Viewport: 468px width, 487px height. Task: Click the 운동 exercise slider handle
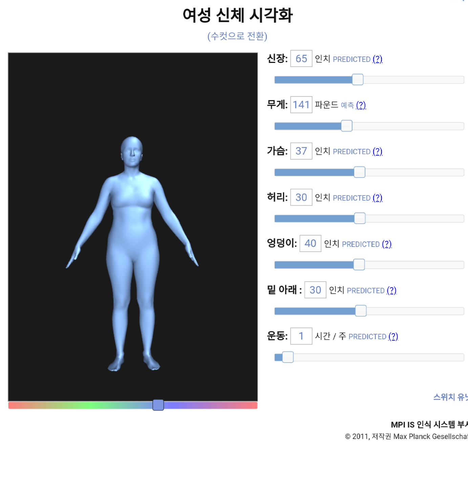[x=288, y=357]
